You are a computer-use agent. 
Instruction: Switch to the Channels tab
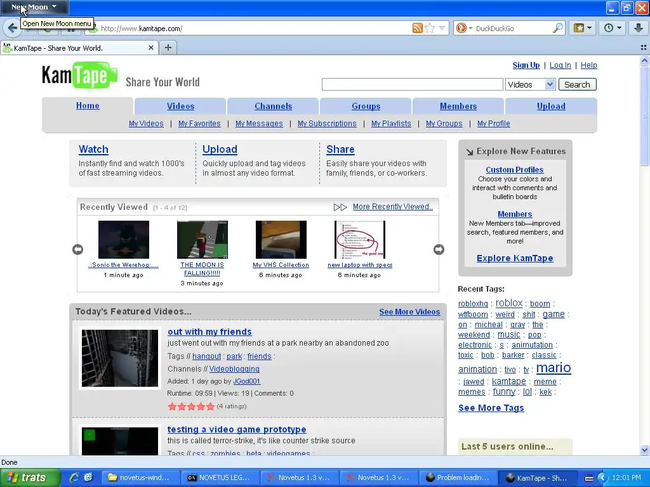click(273, 106)
